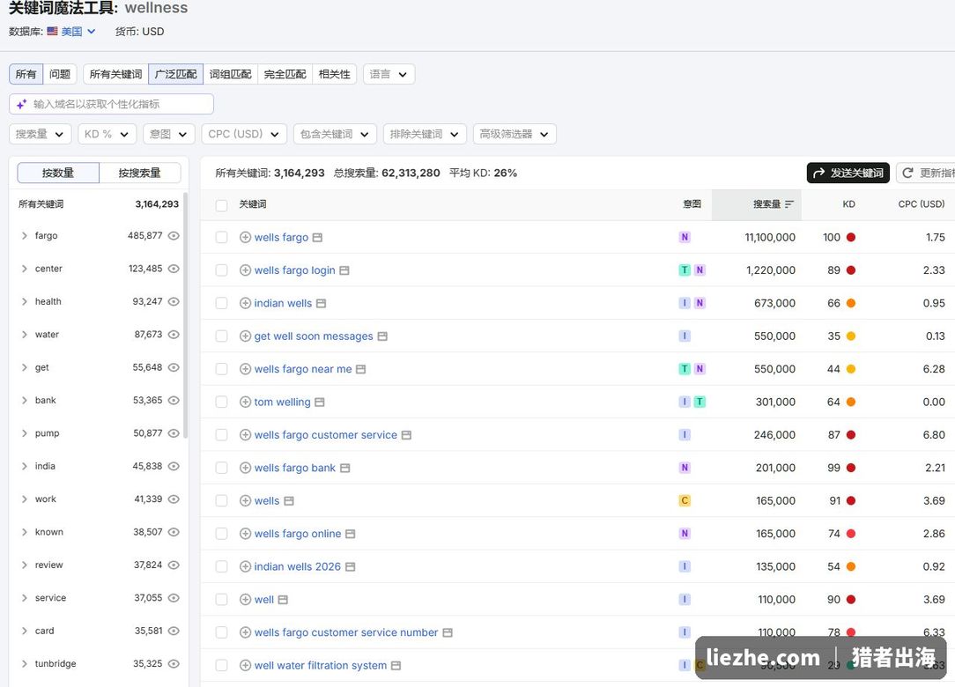Add 'wells fargo' keyword via plus icon
The height and width of the screenshot is (687, 955).
(x=245, y=238)
